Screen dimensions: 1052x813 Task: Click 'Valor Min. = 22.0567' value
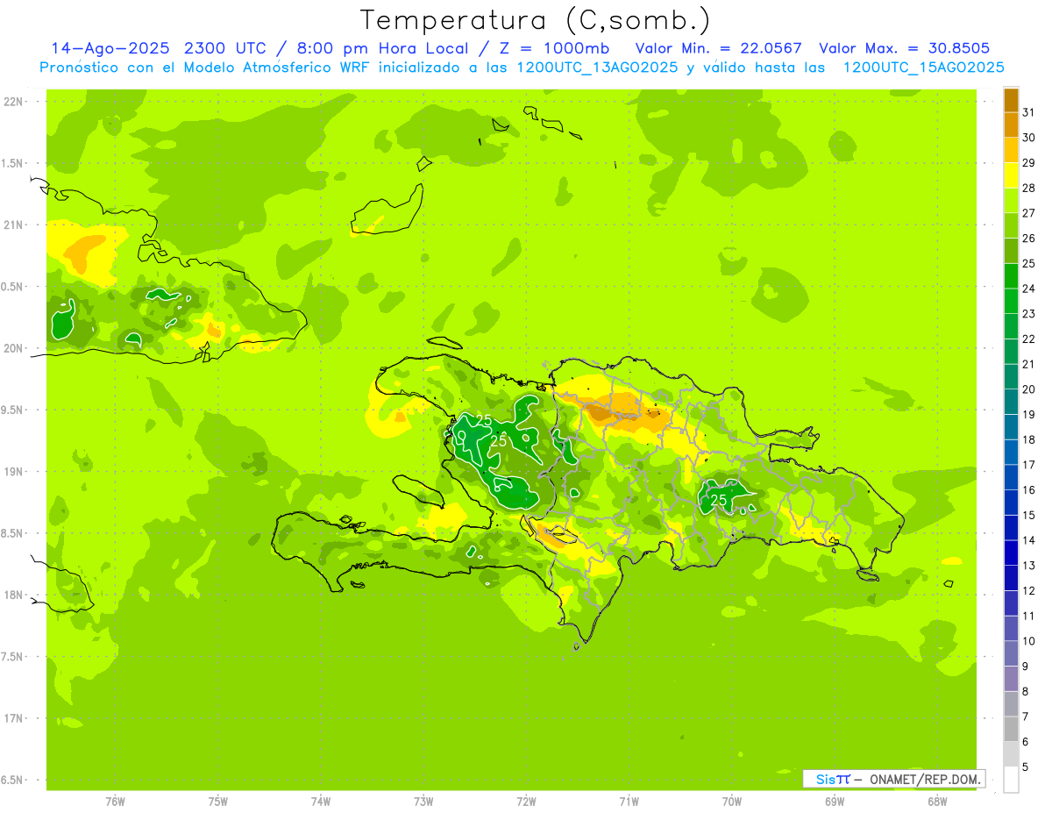(x=718, y=48)
